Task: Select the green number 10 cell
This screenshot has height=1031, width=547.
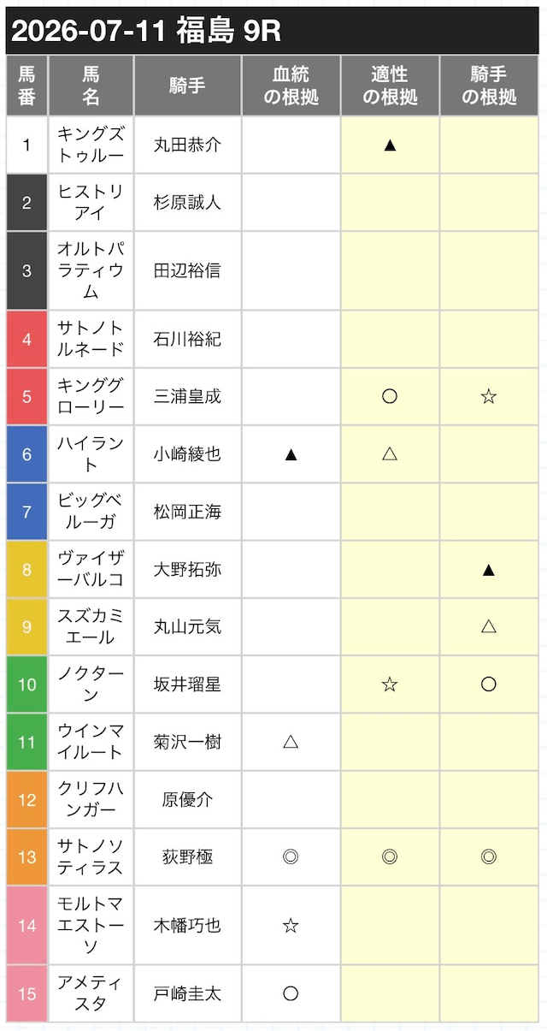Action: tap(26, 684)
